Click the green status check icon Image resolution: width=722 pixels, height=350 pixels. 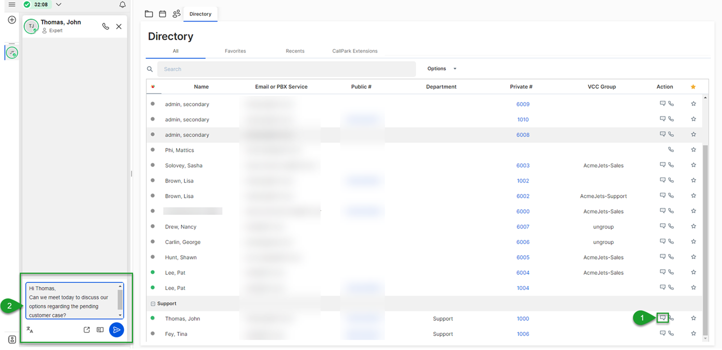27,4
